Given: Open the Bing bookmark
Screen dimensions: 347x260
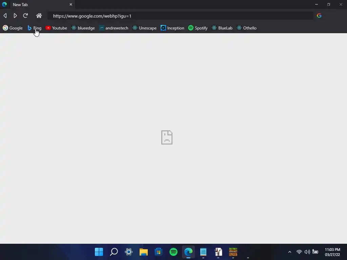Looking at the screenshot, I should pyautogui.click(x=34, y=28).
